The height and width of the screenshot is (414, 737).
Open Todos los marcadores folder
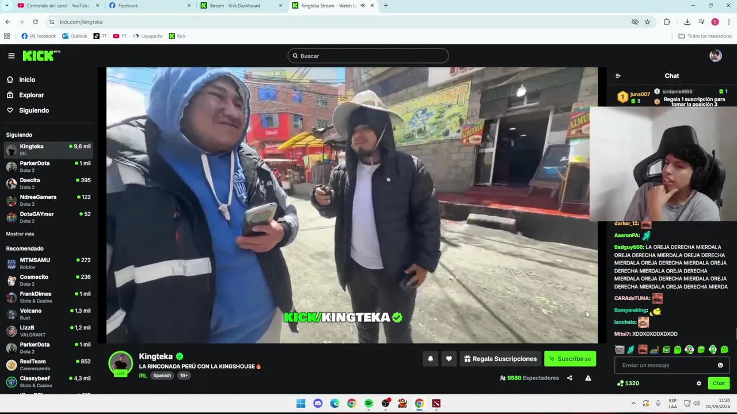[705, 36]
